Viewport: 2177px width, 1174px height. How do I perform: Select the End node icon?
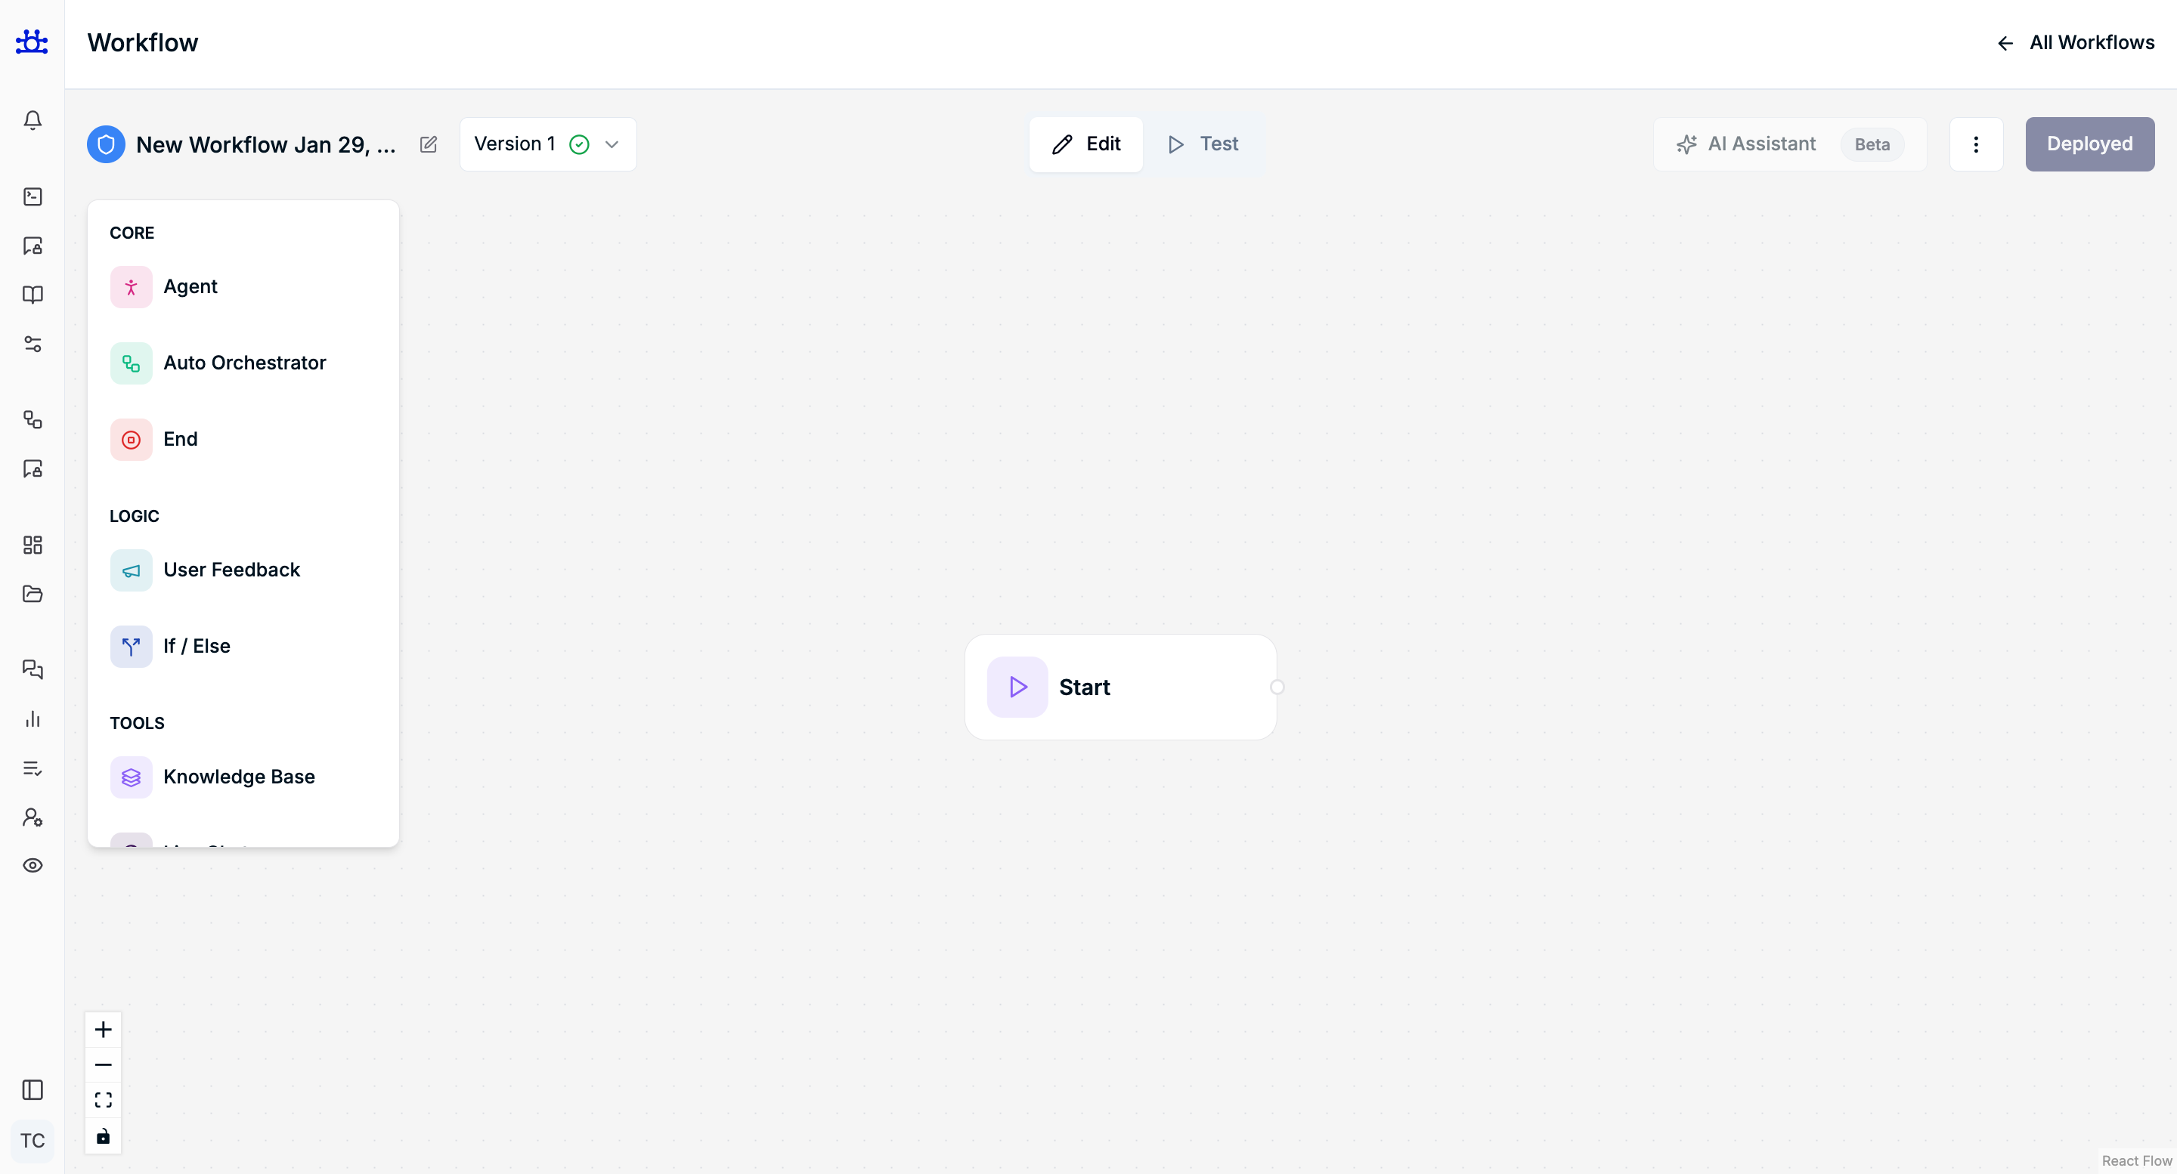tap(131, 439)
